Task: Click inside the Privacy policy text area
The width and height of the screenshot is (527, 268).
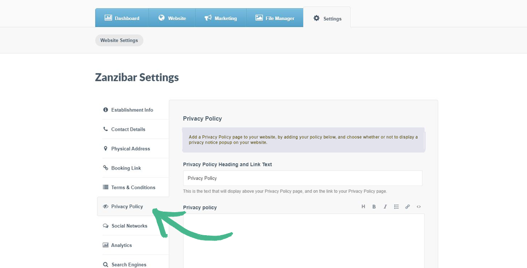Action: coord(303,243)
